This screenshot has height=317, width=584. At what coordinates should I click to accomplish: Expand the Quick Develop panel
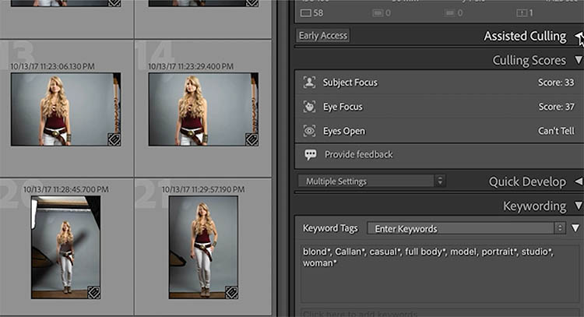pyautogui.click(x=578, y=181)
